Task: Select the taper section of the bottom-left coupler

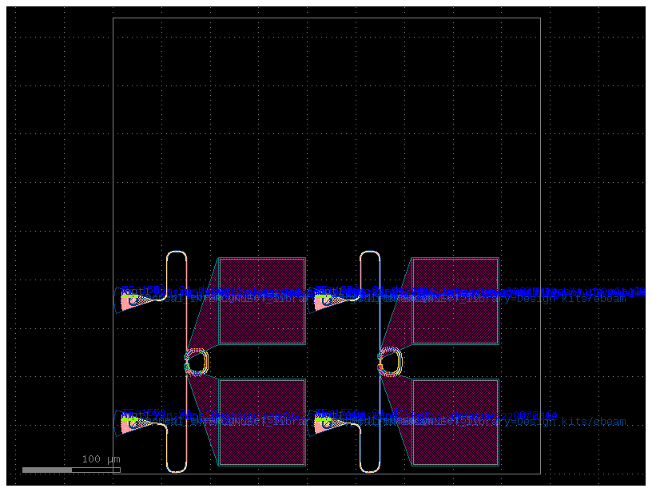Action: coord(144,424)
